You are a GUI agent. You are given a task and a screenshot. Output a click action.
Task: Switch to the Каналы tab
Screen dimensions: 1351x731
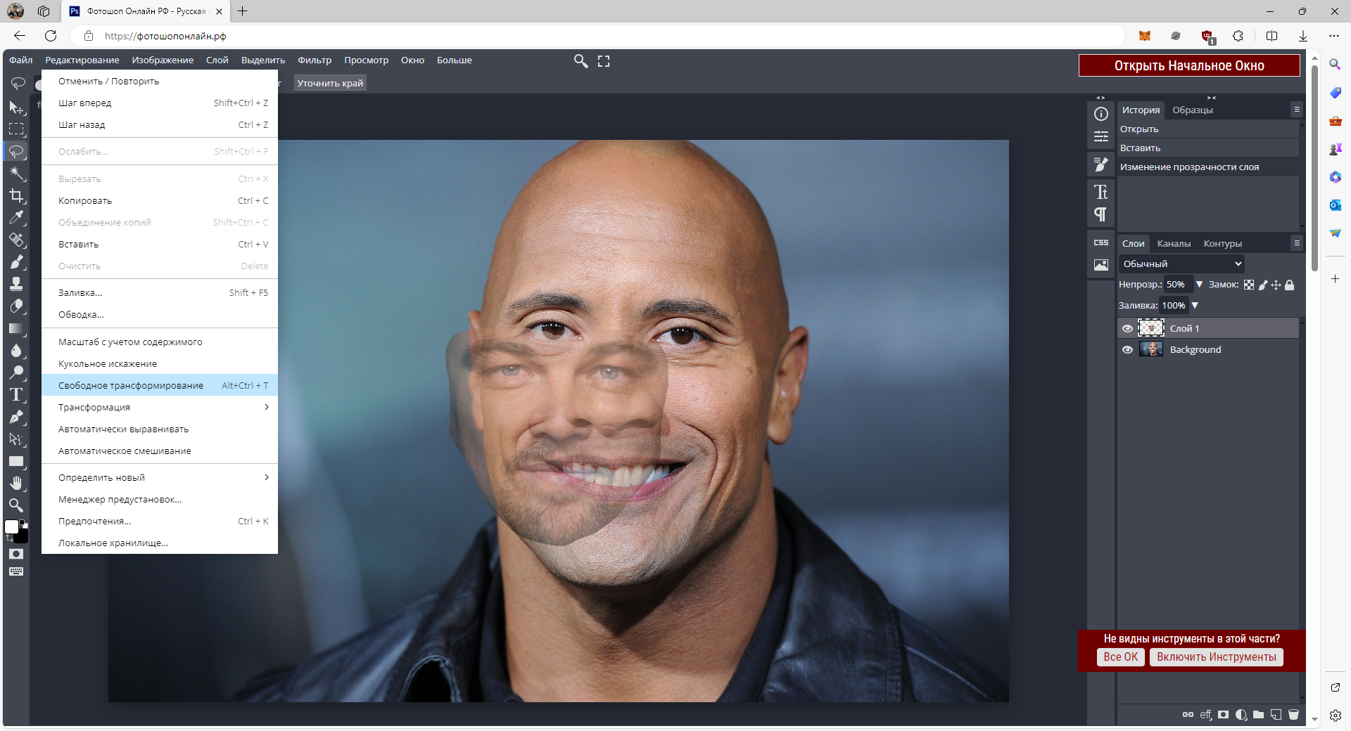(1174, 243)
